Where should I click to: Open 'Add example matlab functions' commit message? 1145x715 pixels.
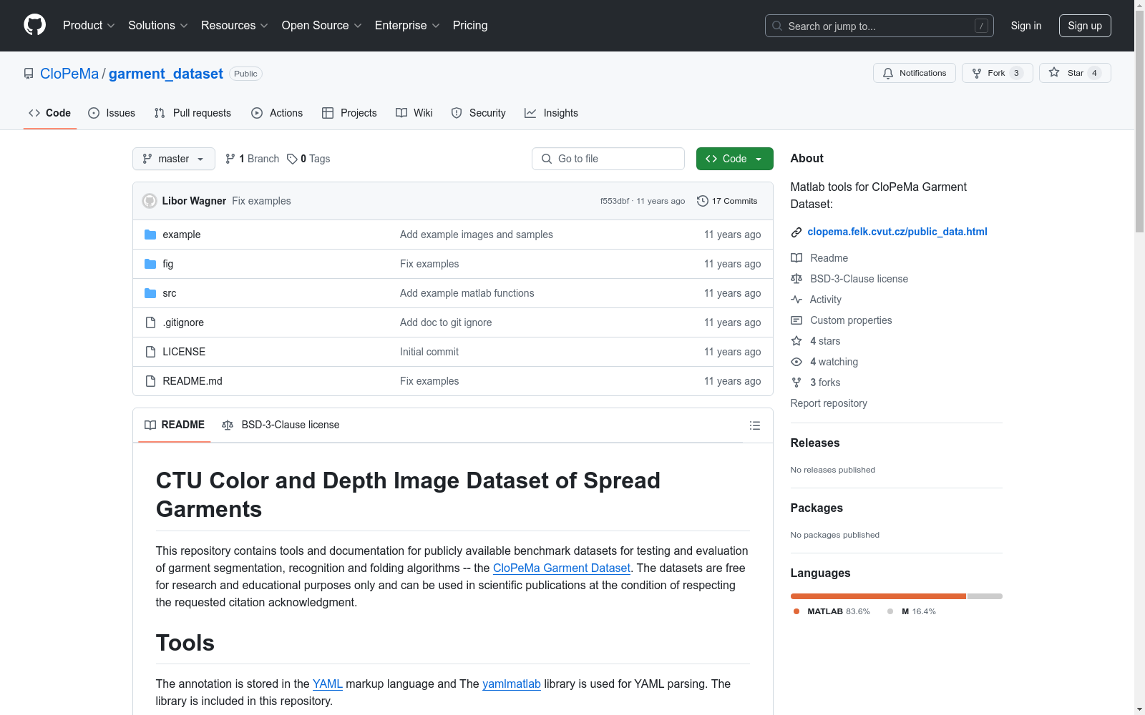point(467,293)
